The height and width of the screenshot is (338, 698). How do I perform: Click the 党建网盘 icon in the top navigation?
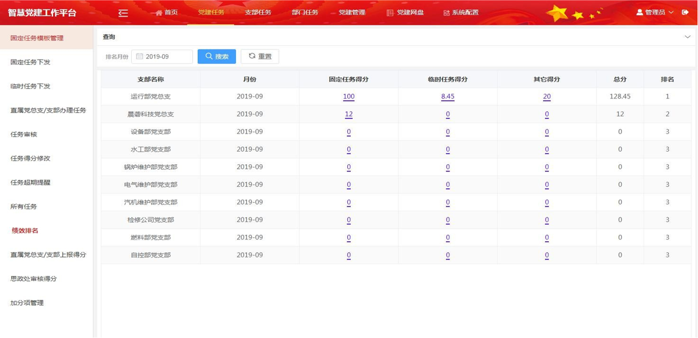click(390, 13)
